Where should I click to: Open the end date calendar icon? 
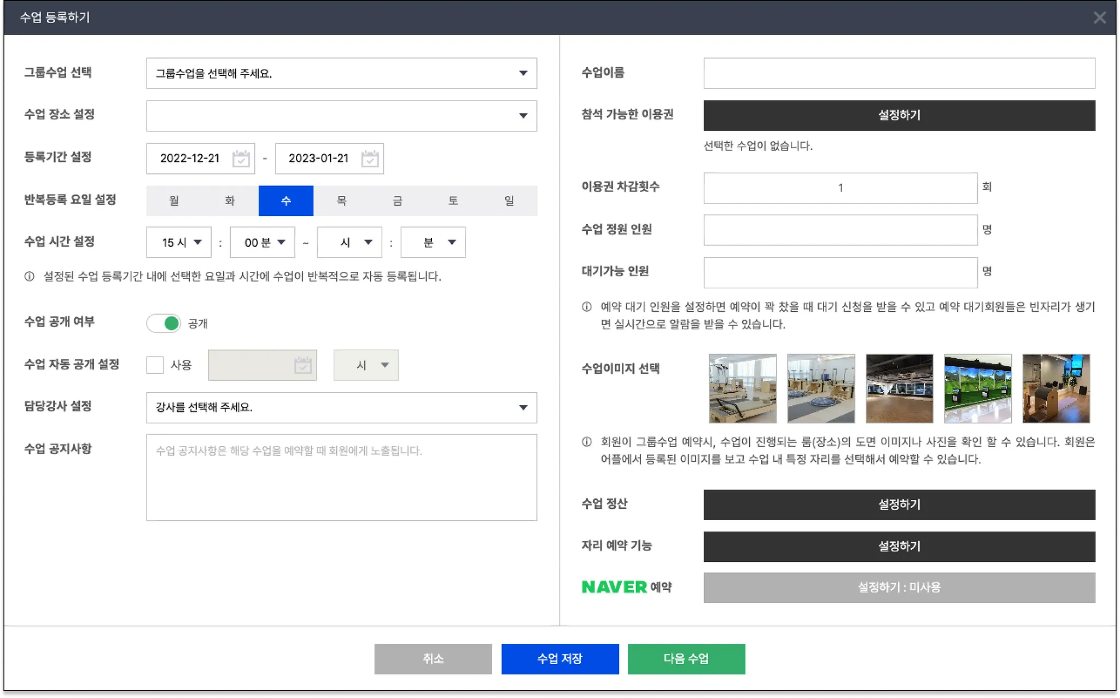click(x=370, y=159)
